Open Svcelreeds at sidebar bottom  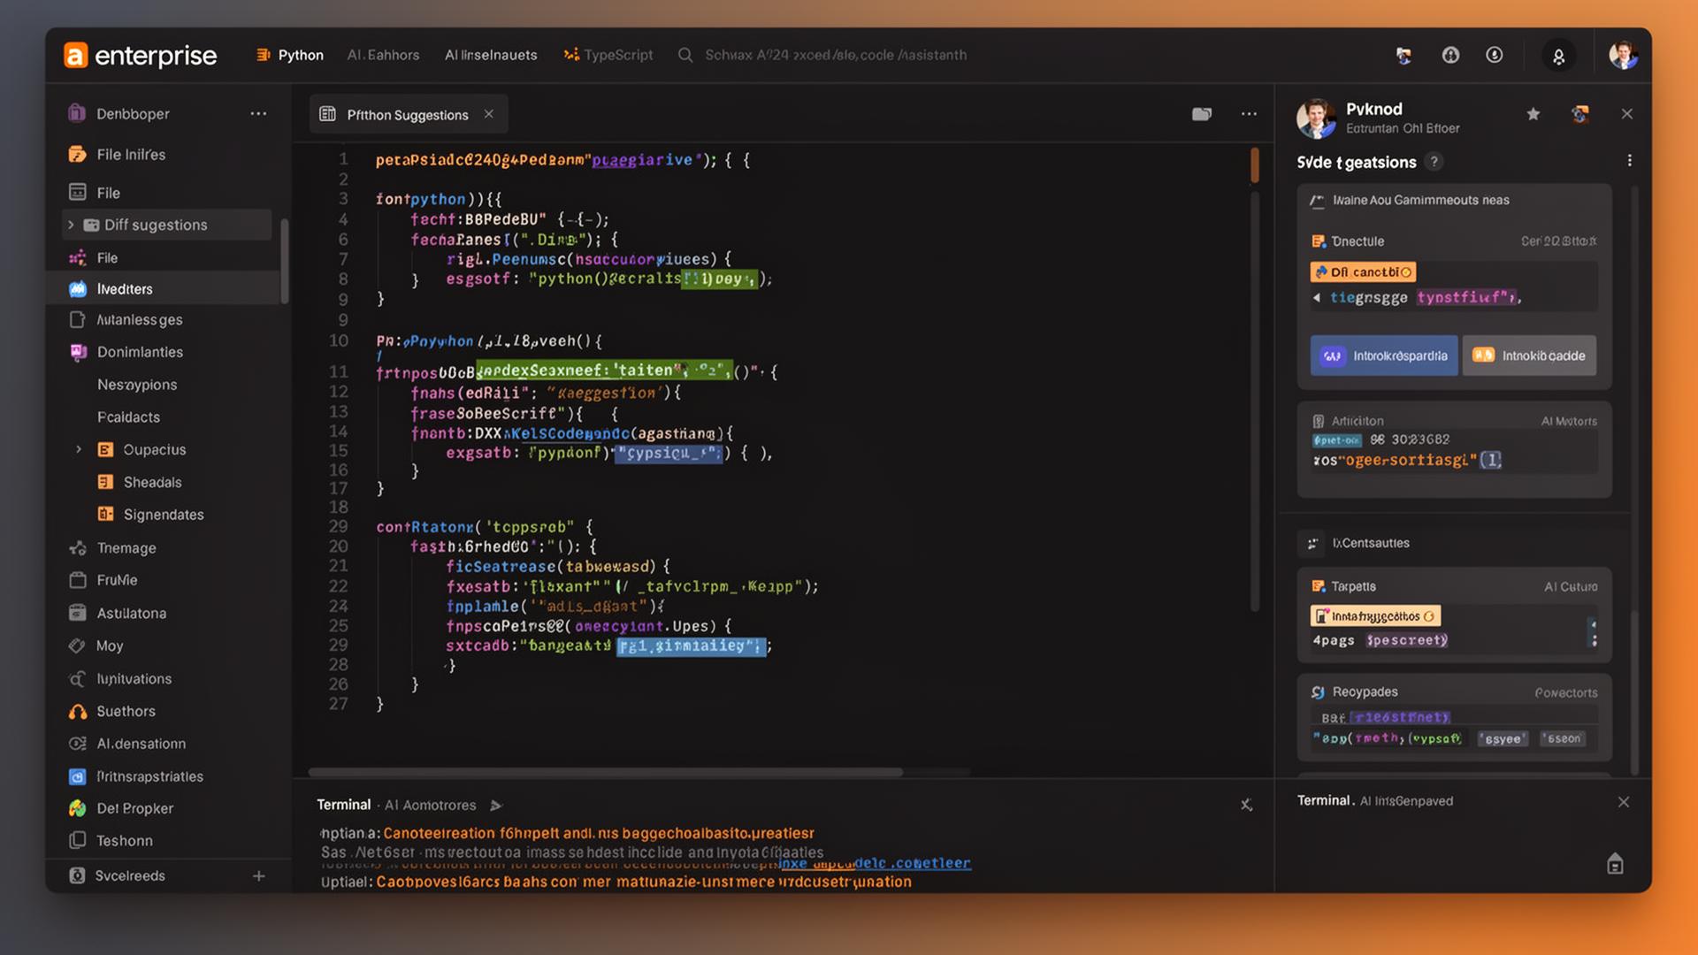(130, 875)
